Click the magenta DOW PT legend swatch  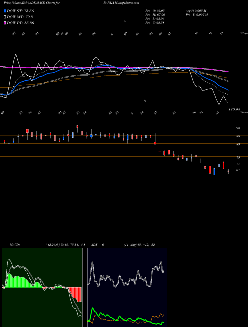pos(5,23)
